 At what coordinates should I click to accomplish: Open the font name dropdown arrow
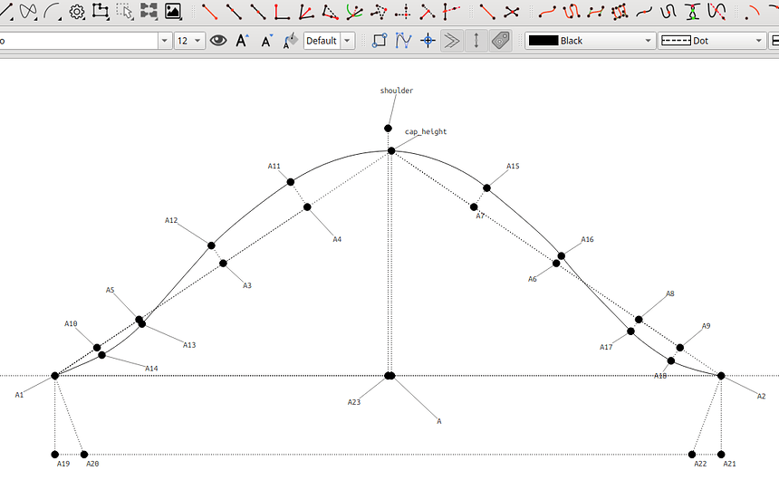(165, 41)
